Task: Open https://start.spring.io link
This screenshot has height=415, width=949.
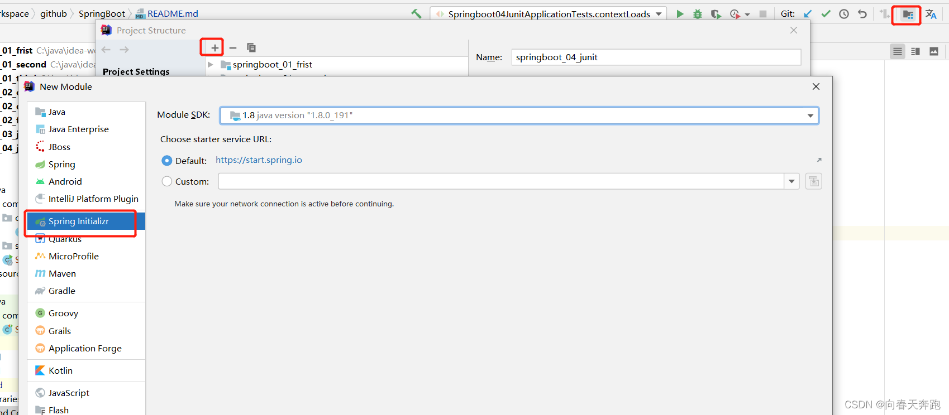Action: (259, 160)
